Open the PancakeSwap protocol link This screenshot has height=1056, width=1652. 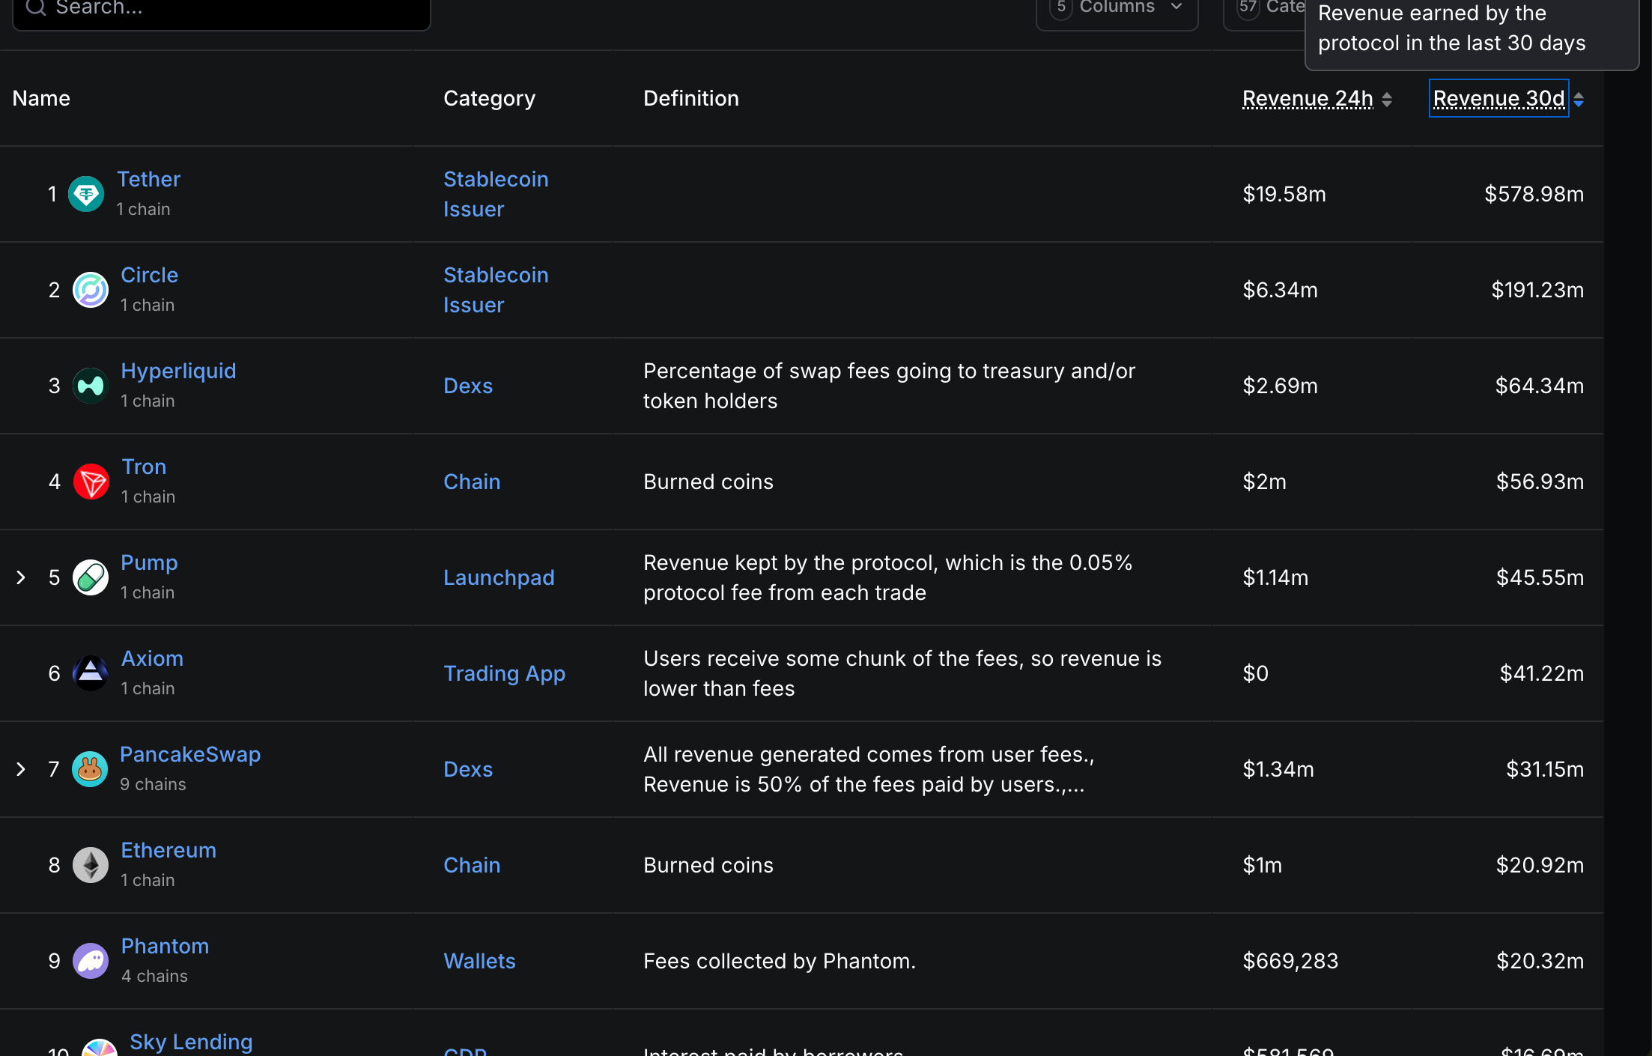point(190,754)
